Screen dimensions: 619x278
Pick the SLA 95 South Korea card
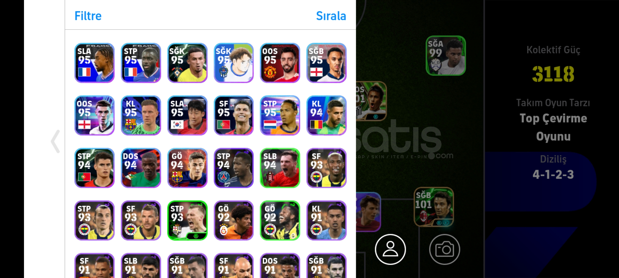pos(187,115)
